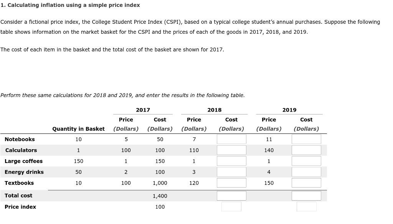Click the 2019 Cost field for Calculators
Screen dimensions: 393x224
point(306,150)
